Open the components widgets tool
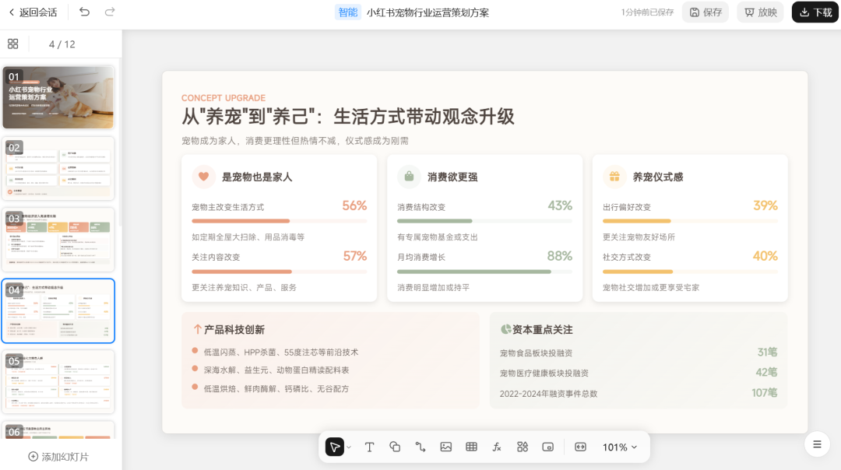Viewport: 841px width, 470px height. point(523,447)
